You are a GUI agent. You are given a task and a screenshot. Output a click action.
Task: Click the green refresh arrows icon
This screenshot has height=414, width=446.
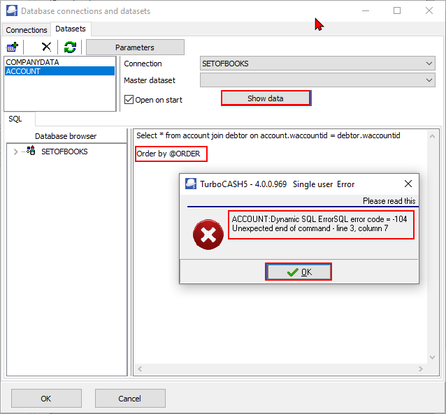(x=70, y=47)
